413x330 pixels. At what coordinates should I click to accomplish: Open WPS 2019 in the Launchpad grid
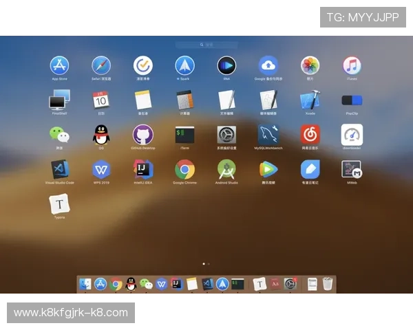[x=101, y=169]
